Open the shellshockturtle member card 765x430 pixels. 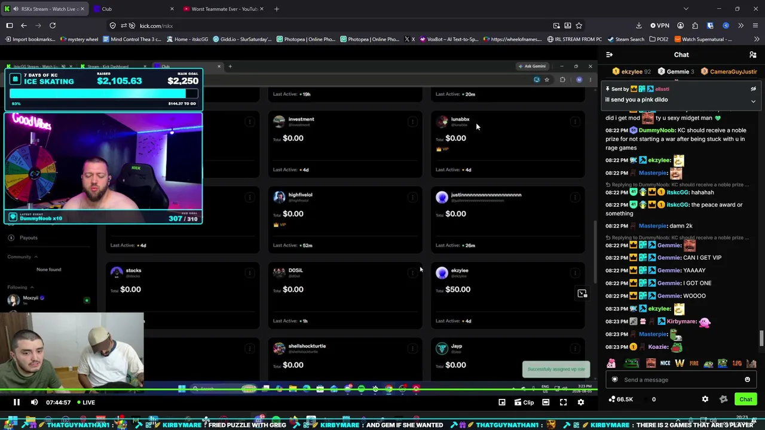pyautogui.click(x=345, y=358)
